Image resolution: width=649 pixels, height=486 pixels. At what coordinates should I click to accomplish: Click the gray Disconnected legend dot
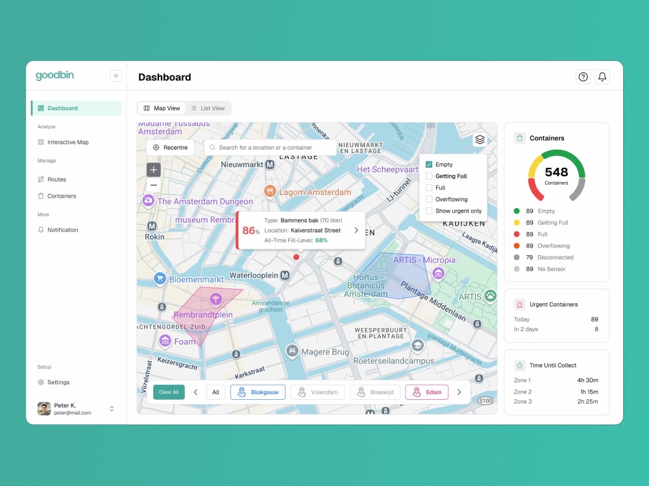(x=517, y=257)
